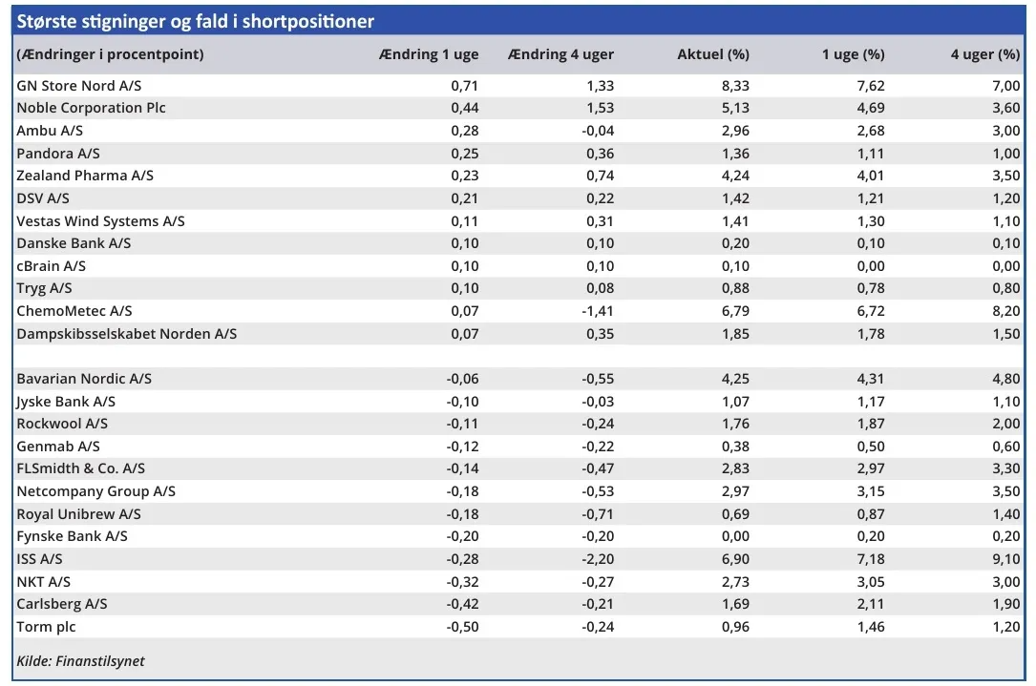Click the Torm plc row name
This screenshot has height=686, width=1036.
[x=46, y=627]
